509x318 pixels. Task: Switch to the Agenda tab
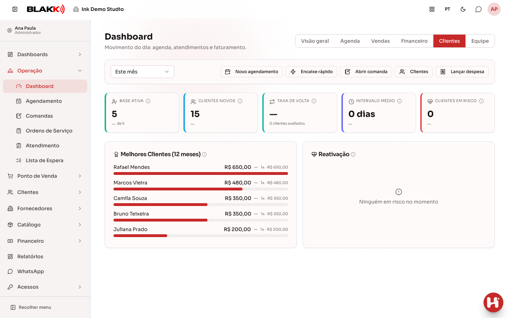click(350, 41)
